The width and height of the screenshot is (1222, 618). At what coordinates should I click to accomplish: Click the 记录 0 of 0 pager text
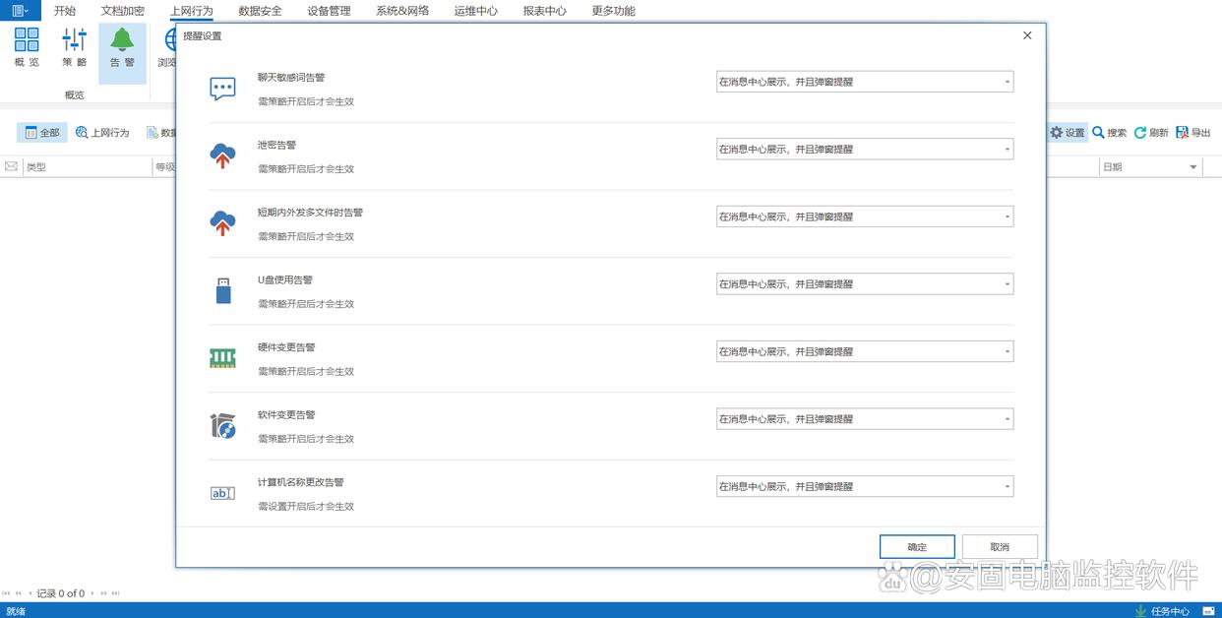[61, 593]
